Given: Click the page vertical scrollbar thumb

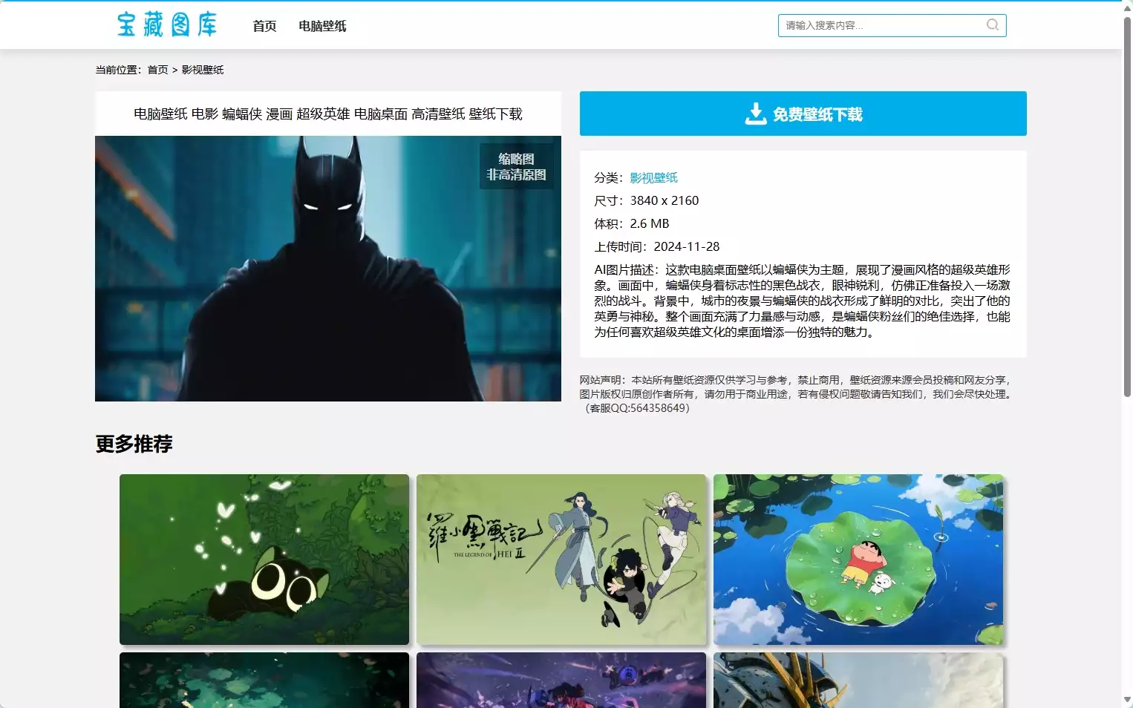Looking at the screenshot, I should click(1127, 206).
